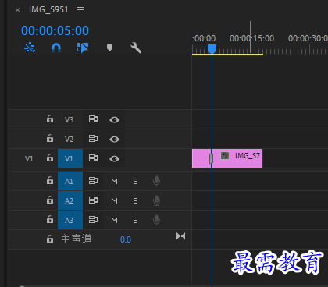Viewport: 328px width, 287px height.
Task: Click the yellow render bar under ruler
Action: click(227, 55)
